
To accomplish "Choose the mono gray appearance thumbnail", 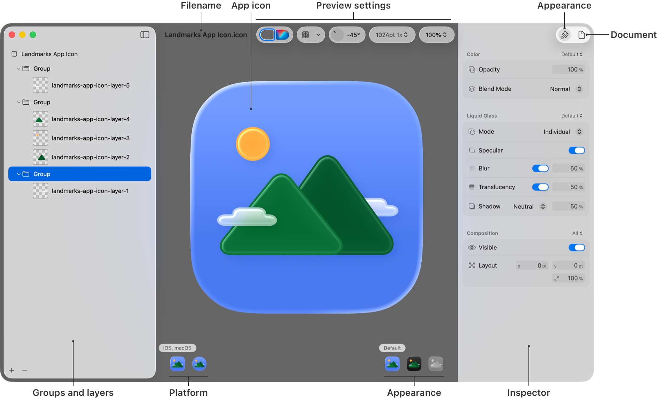I will point(436,364).
